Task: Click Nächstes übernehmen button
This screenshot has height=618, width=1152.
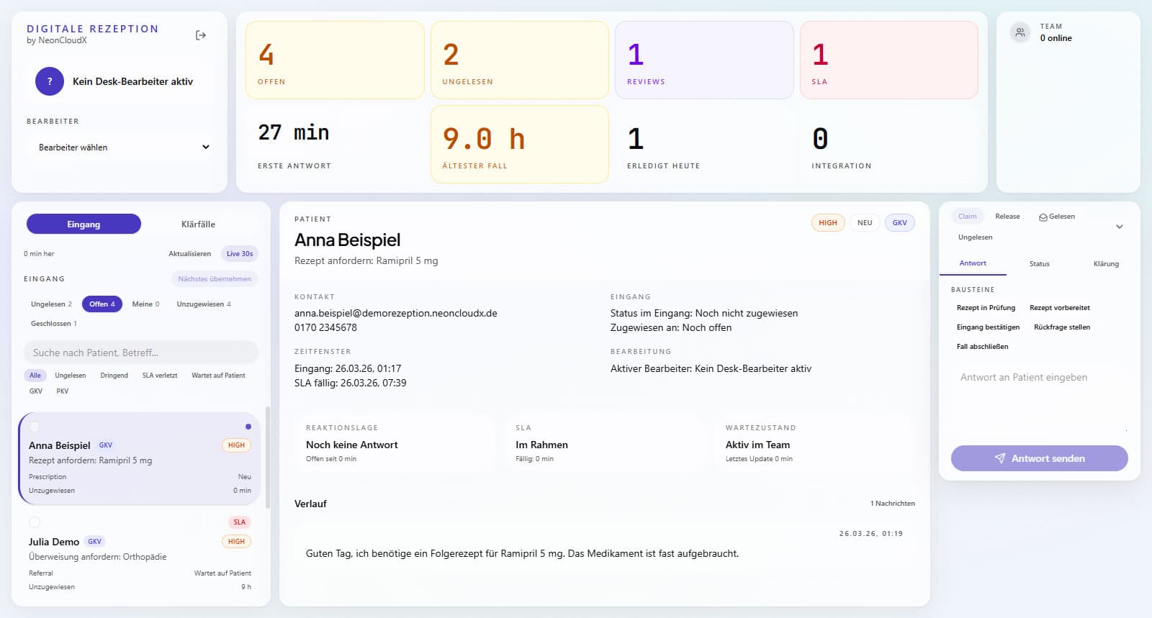Action: (x=215, y=279)
